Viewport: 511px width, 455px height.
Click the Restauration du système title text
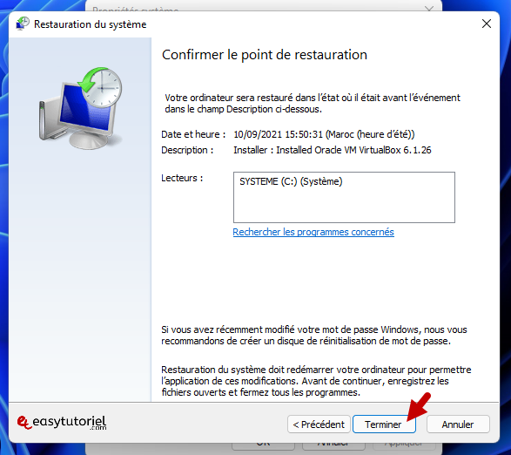point(91,24)
